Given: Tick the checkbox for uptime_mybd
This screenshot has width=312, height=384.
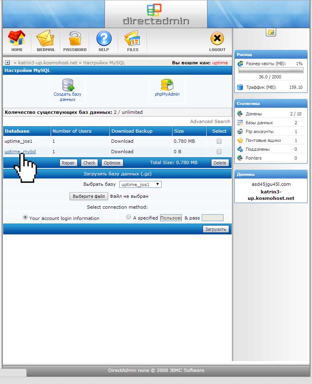Looking at the screenshot, I should (219, 152).
